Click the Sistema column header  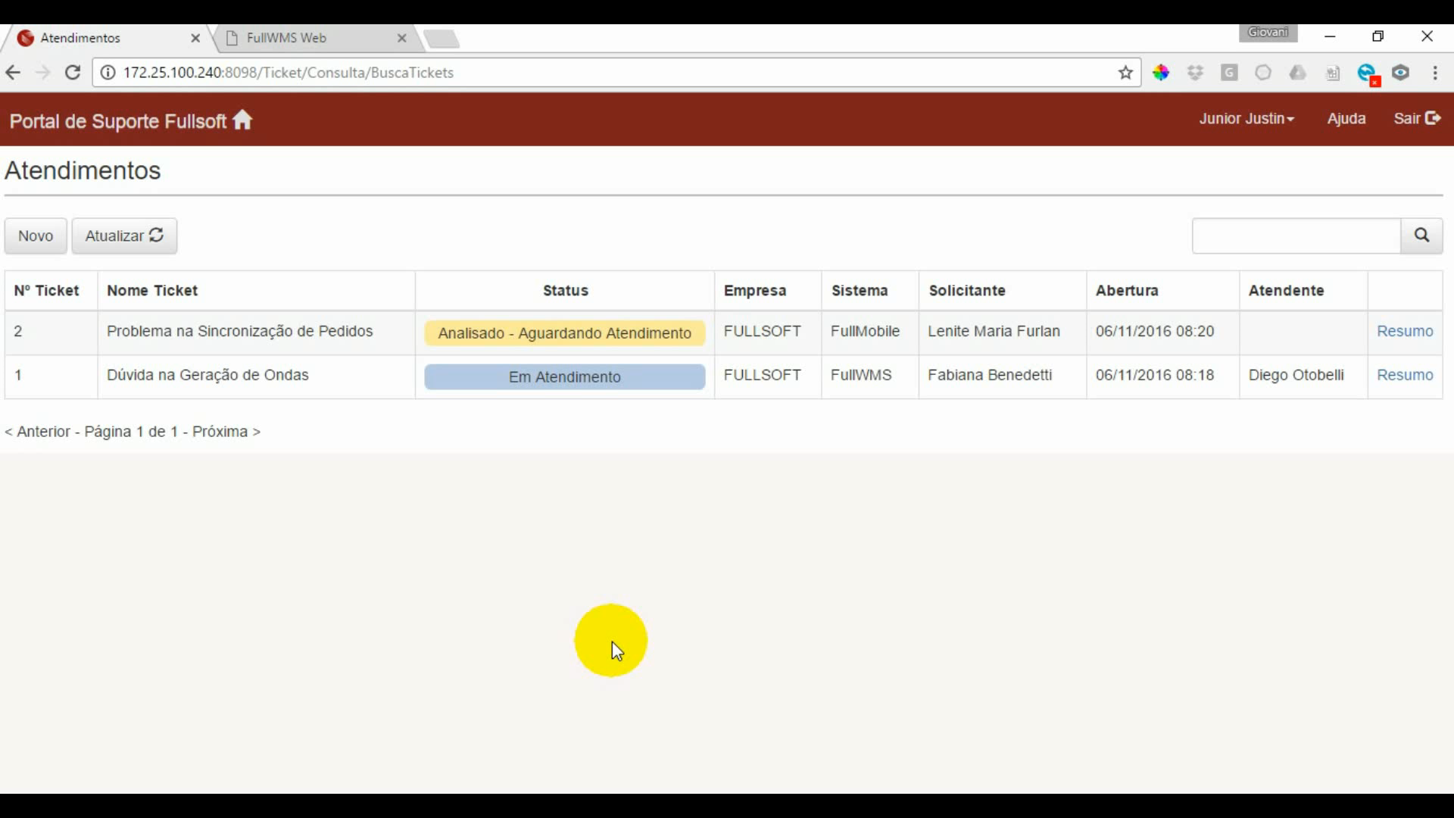pos(860,291)
